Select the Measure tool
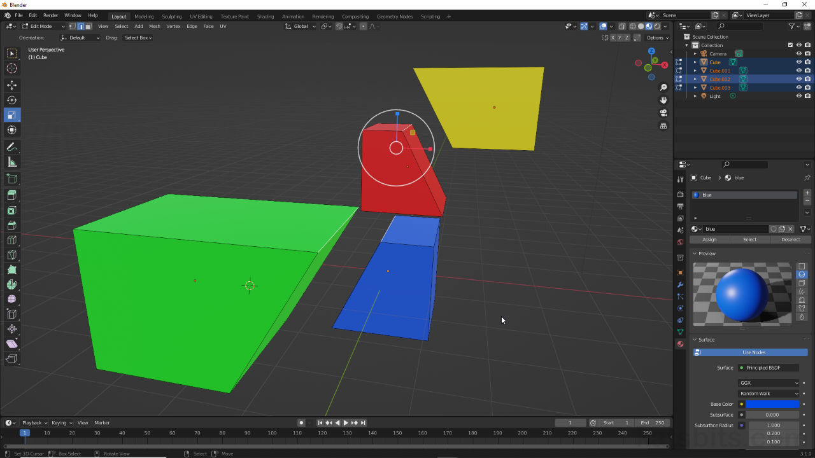 tap(11, 162)
